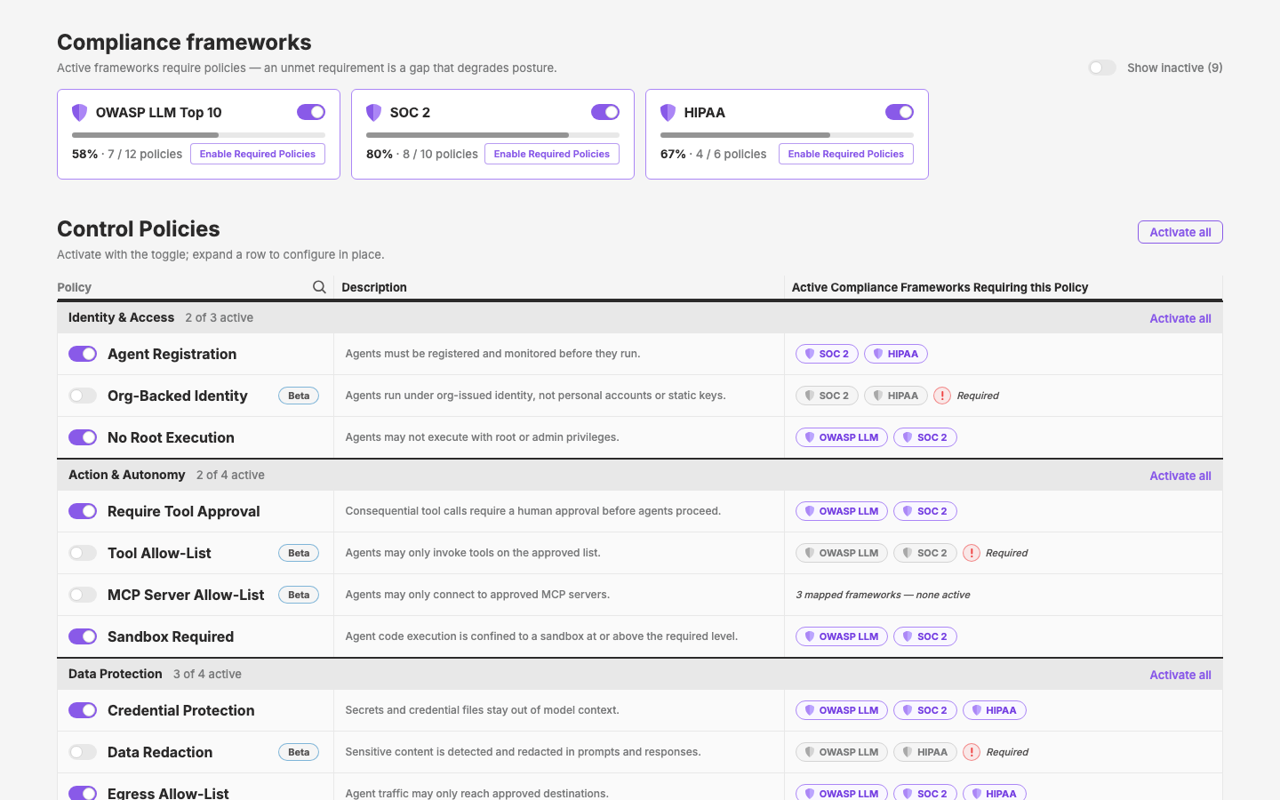Click the OWASP LLM badge in Sandbox Required row
Screen dimensions: 1280x800
pyautogui.click(x=841, y=636)
